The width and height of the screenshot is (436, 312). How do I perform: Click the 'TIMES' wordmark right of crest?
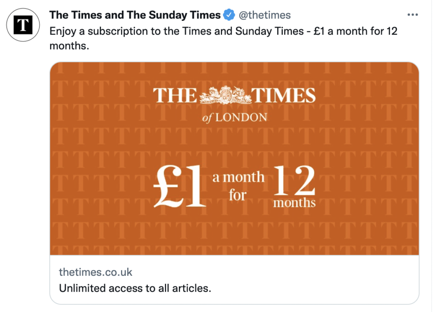[x=284, y=96]
